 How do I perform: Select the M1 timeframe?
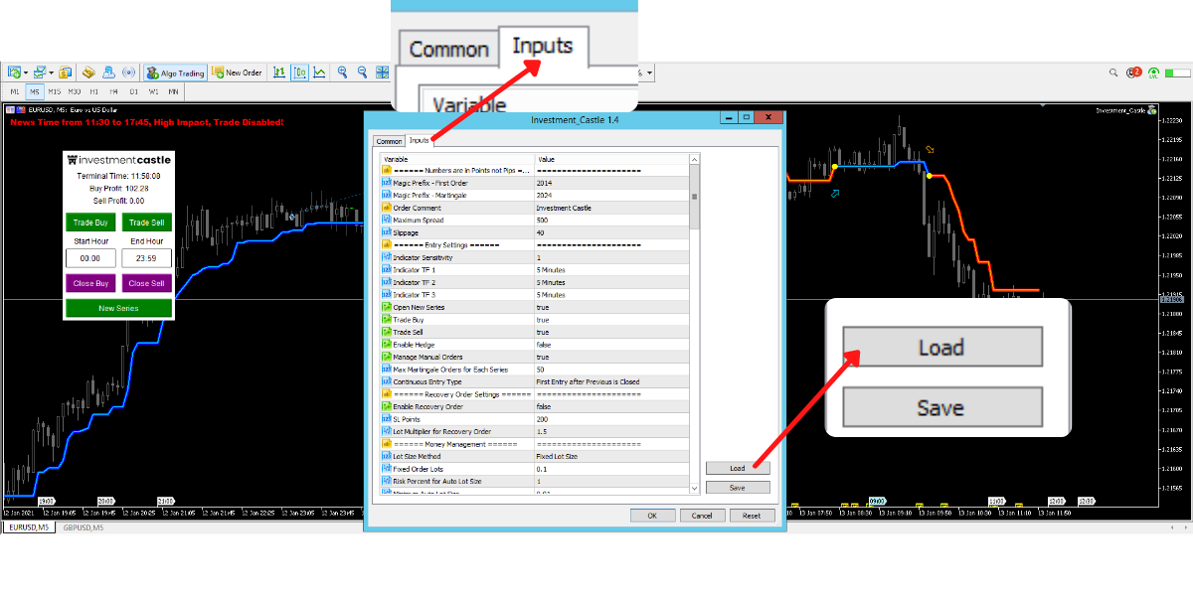point(15,91)
